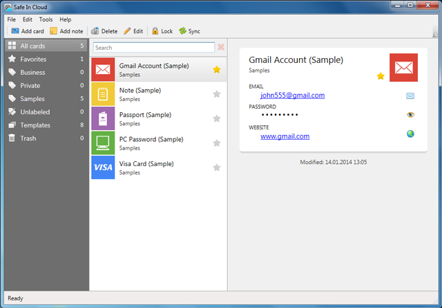Reveal password with the eye icon
Image resolution: width=442 pixels, height=308 pixels.
point(410,114)
